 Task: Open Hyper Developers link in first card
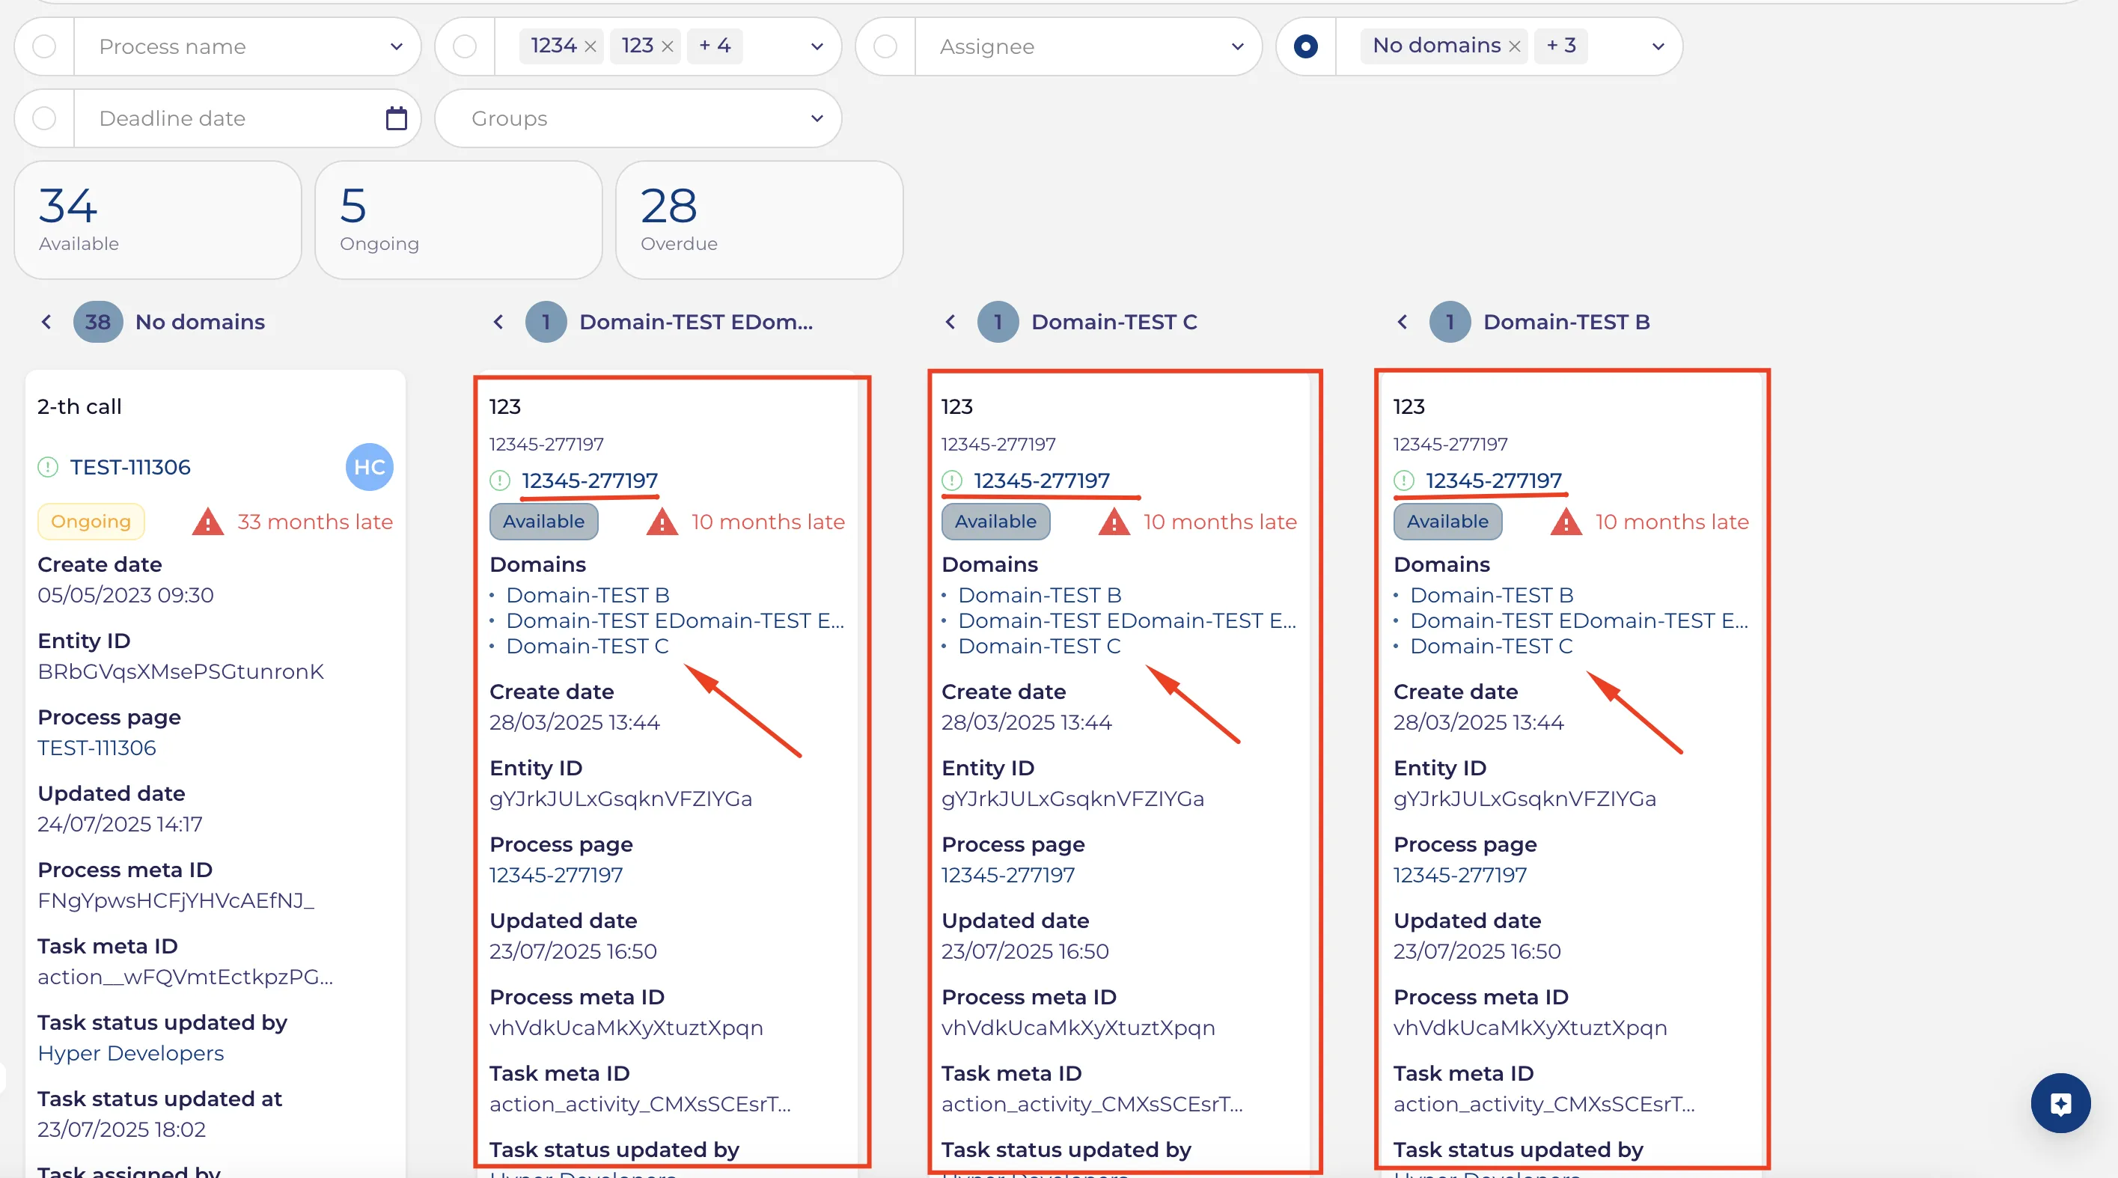click(131, 1053)
